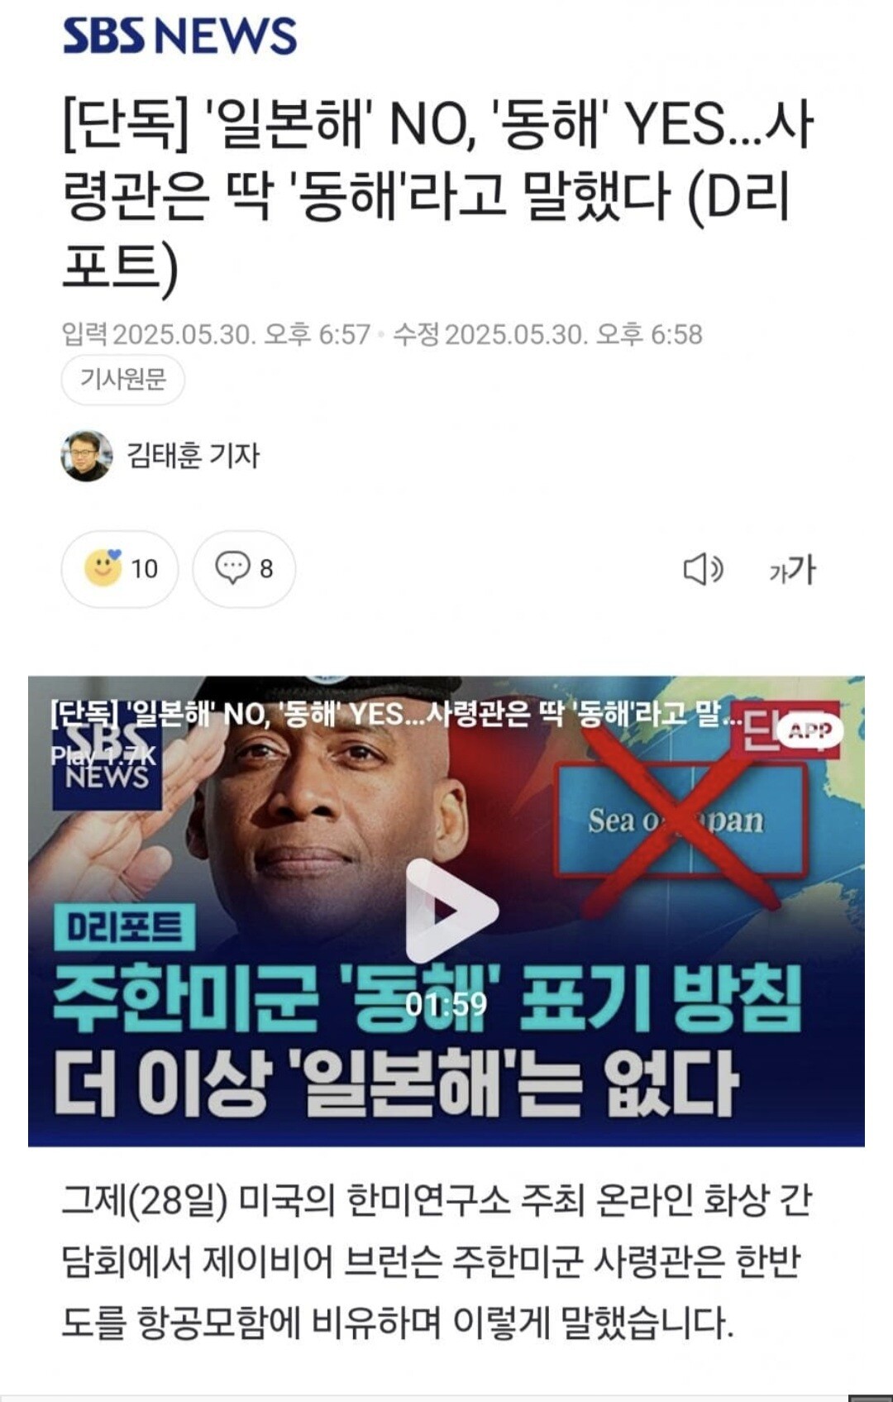Image resolution: width=893 pixels, height=1402 pixels.
Task: Tap the speaker listen-to-article icon
Action: tap(703, 569)
